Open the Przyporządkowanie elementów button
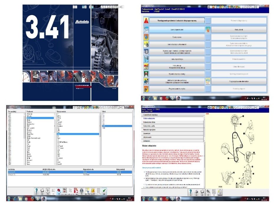The height and width of the screenshot is (206, 275). (239, 82)
